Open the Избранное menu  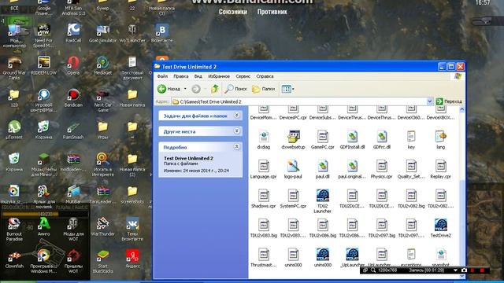[219, 76]
